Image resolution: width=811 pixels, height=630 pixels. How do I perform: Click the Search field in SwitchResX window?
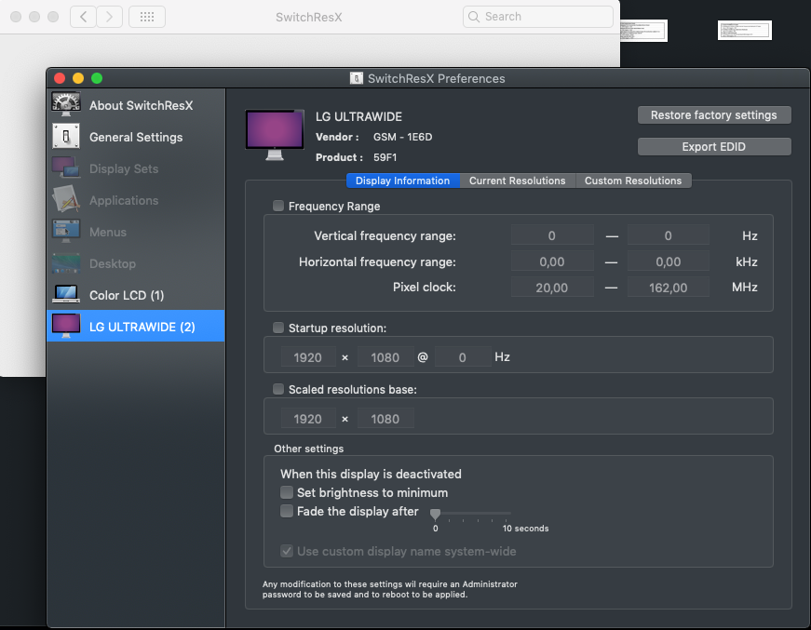[538, 17]
